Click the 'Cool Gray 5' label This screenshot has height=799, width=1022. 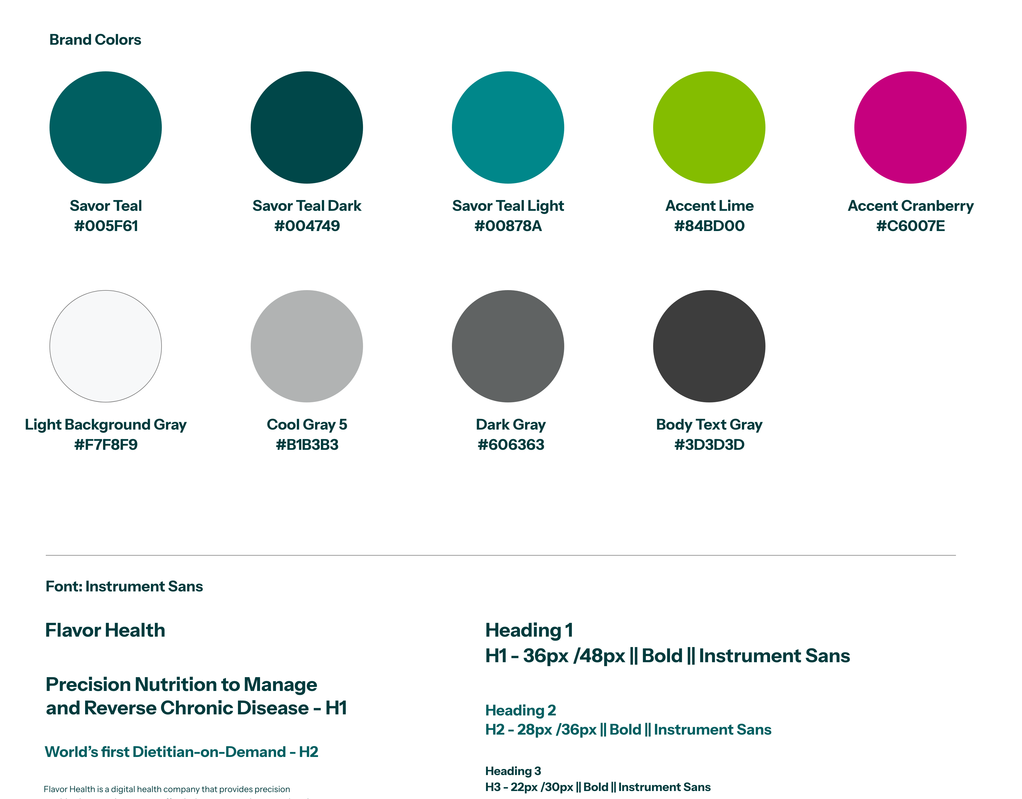point(307,425)
